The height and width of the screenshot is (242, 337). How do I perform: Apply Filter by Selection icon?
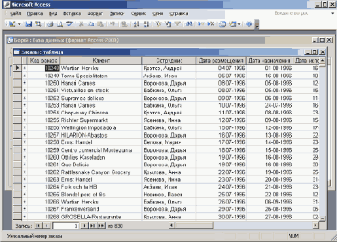pos(158,24)
